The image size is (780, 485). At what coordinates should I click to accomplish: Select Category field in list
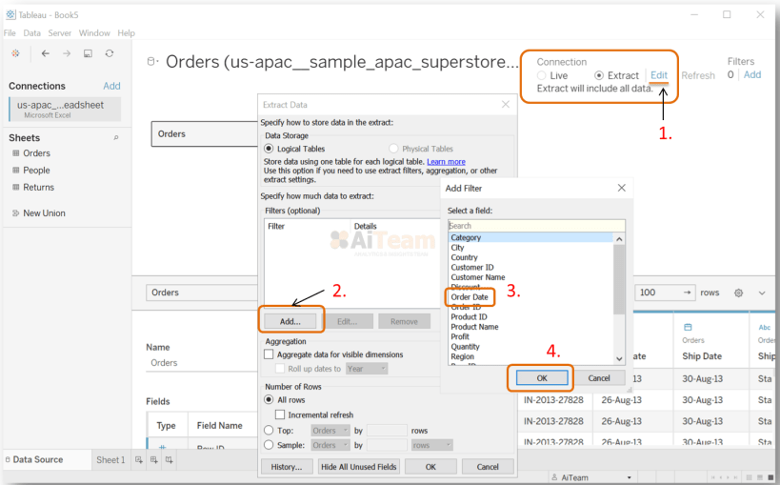(x=530, y=237)
